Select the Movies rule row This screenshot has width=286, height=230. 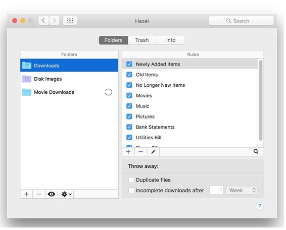(x=190, y=96)
